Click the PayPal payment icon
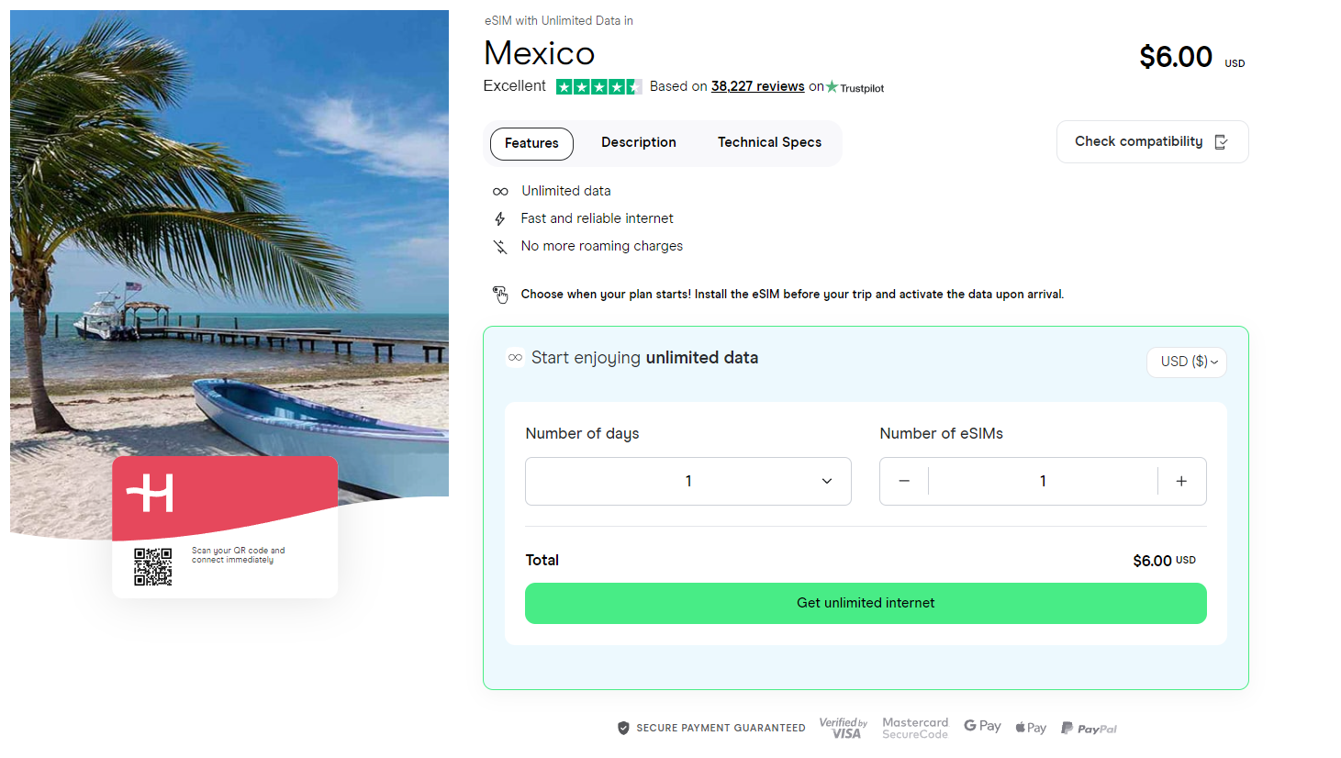The width and height of the screenshot is (1341, 758). pyautogui.click(x=1089, y=728)
